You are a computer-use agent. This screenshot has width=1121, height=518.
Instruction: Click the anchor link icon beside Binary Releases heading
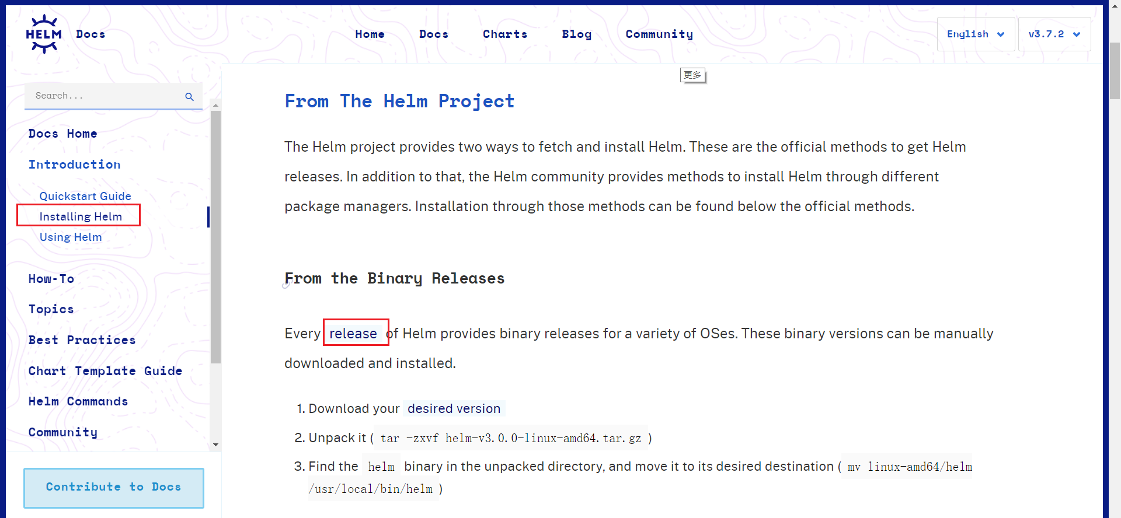pyautogui.click(x=286, y=285)
